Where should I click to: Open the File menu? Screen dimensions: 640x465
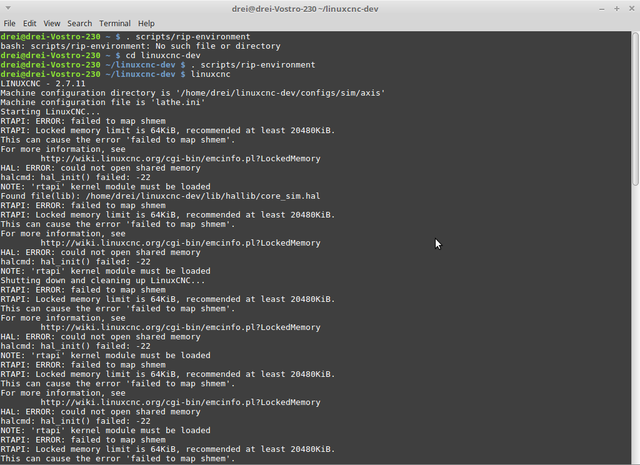click(x=9, y=23)
